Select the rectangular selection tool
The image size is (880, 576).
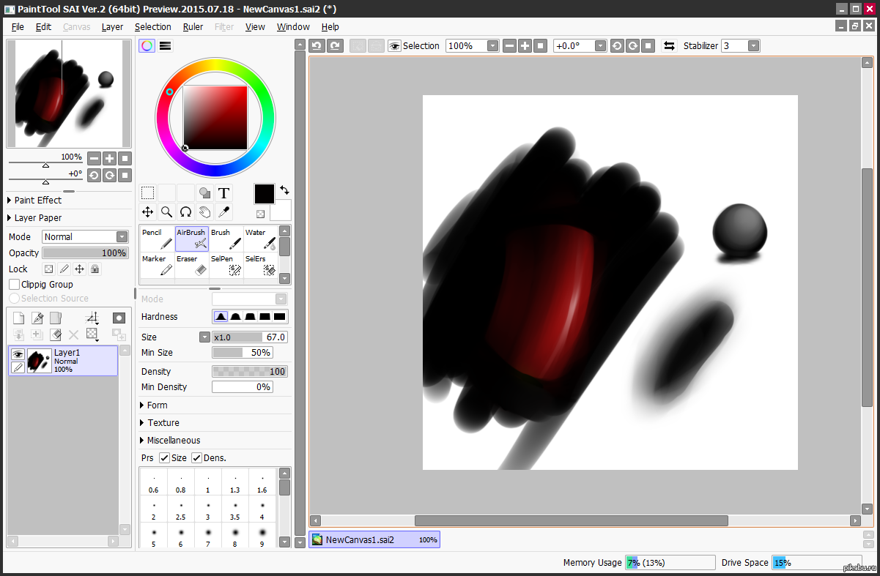(147, 192)
